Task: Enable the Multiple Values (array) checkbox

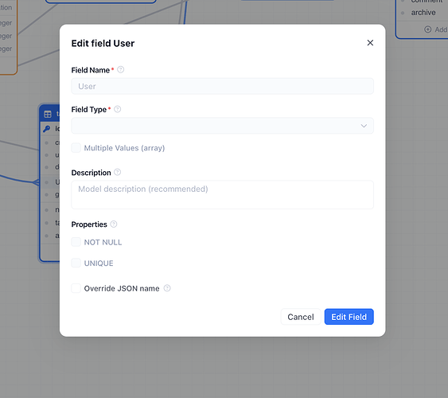Action: [76, 148]
